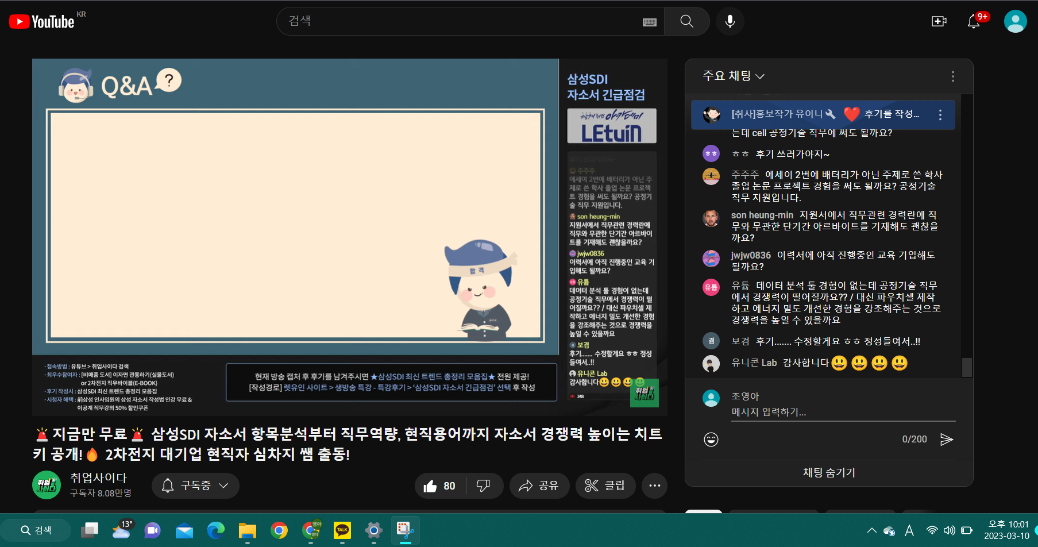Open the clock and date 오후 10:01
This screenshot has height=547, width=1038.
[x=1008, y=530]
